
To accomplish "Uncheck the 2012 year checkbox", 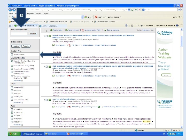I will tap(12, 112).
